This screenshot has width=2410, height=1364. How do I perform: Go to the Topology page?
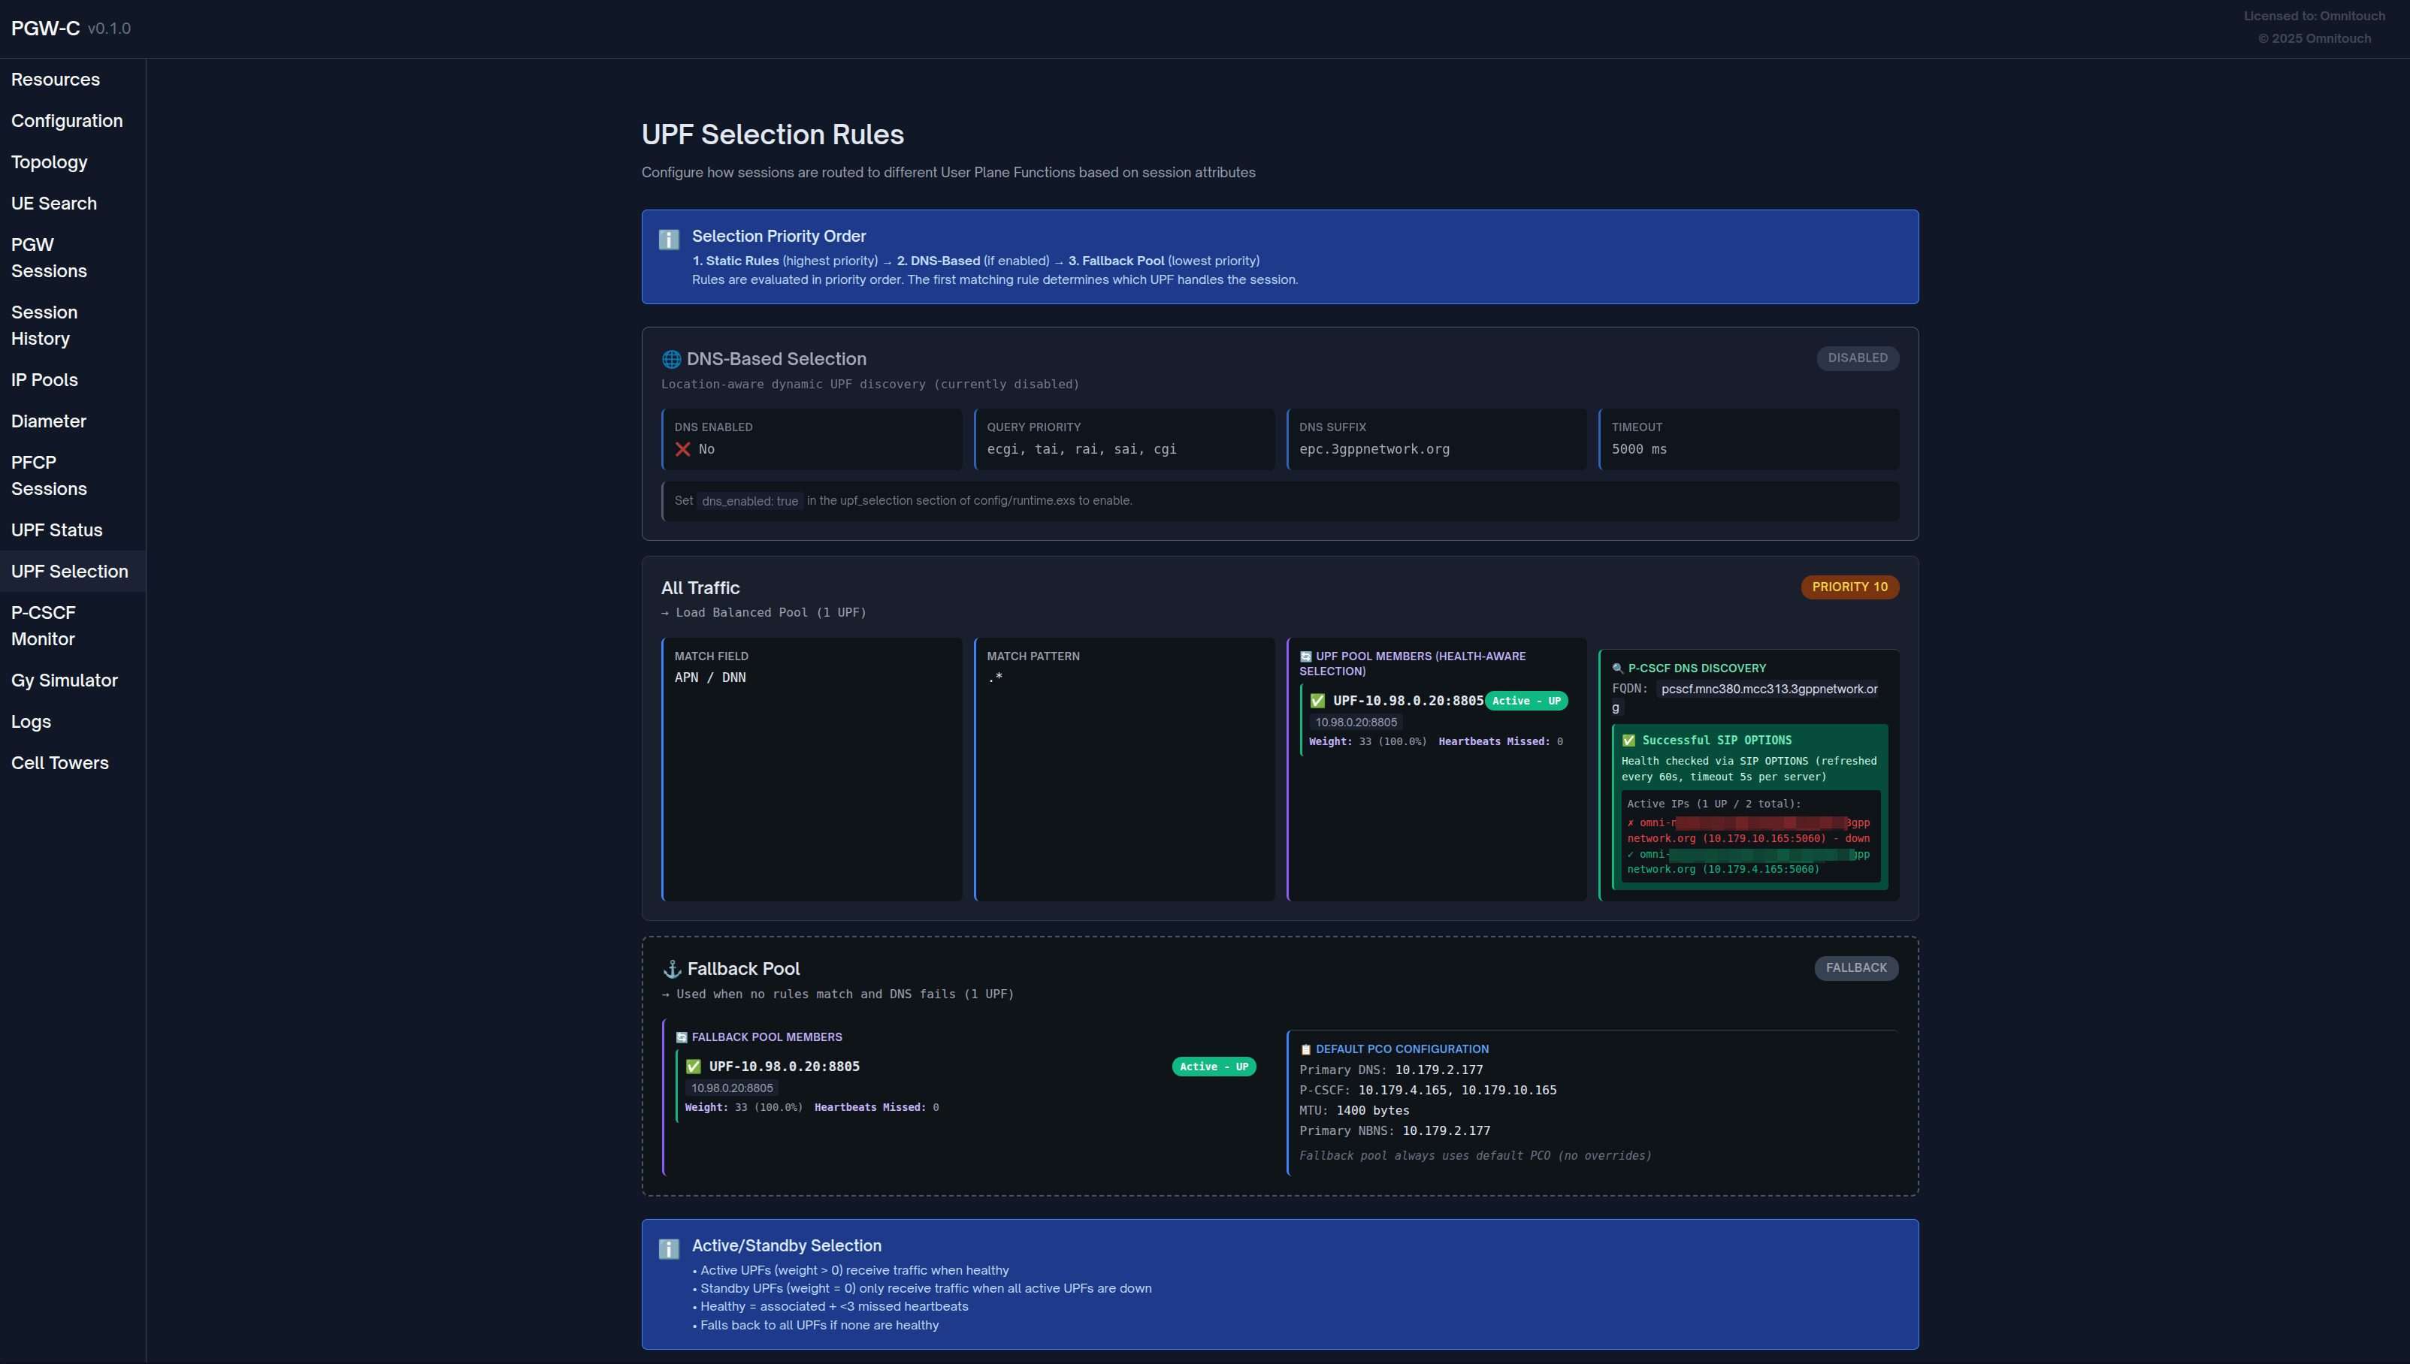tap(50, 162)
